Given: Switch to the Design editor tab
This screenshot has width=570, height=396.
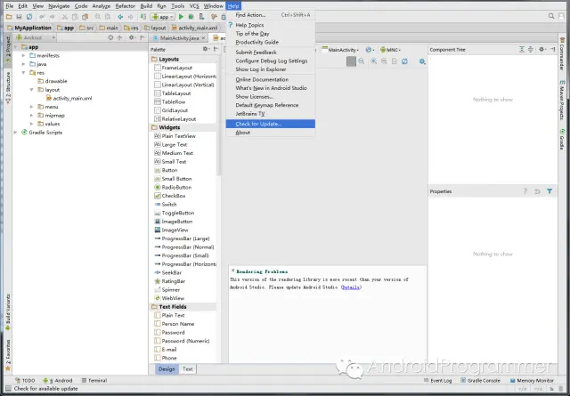Looking at the screenshot, I should [167, 369].
